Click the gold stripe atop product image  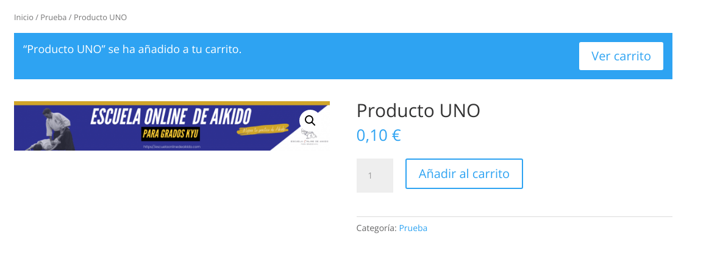[x=172, y=103]
